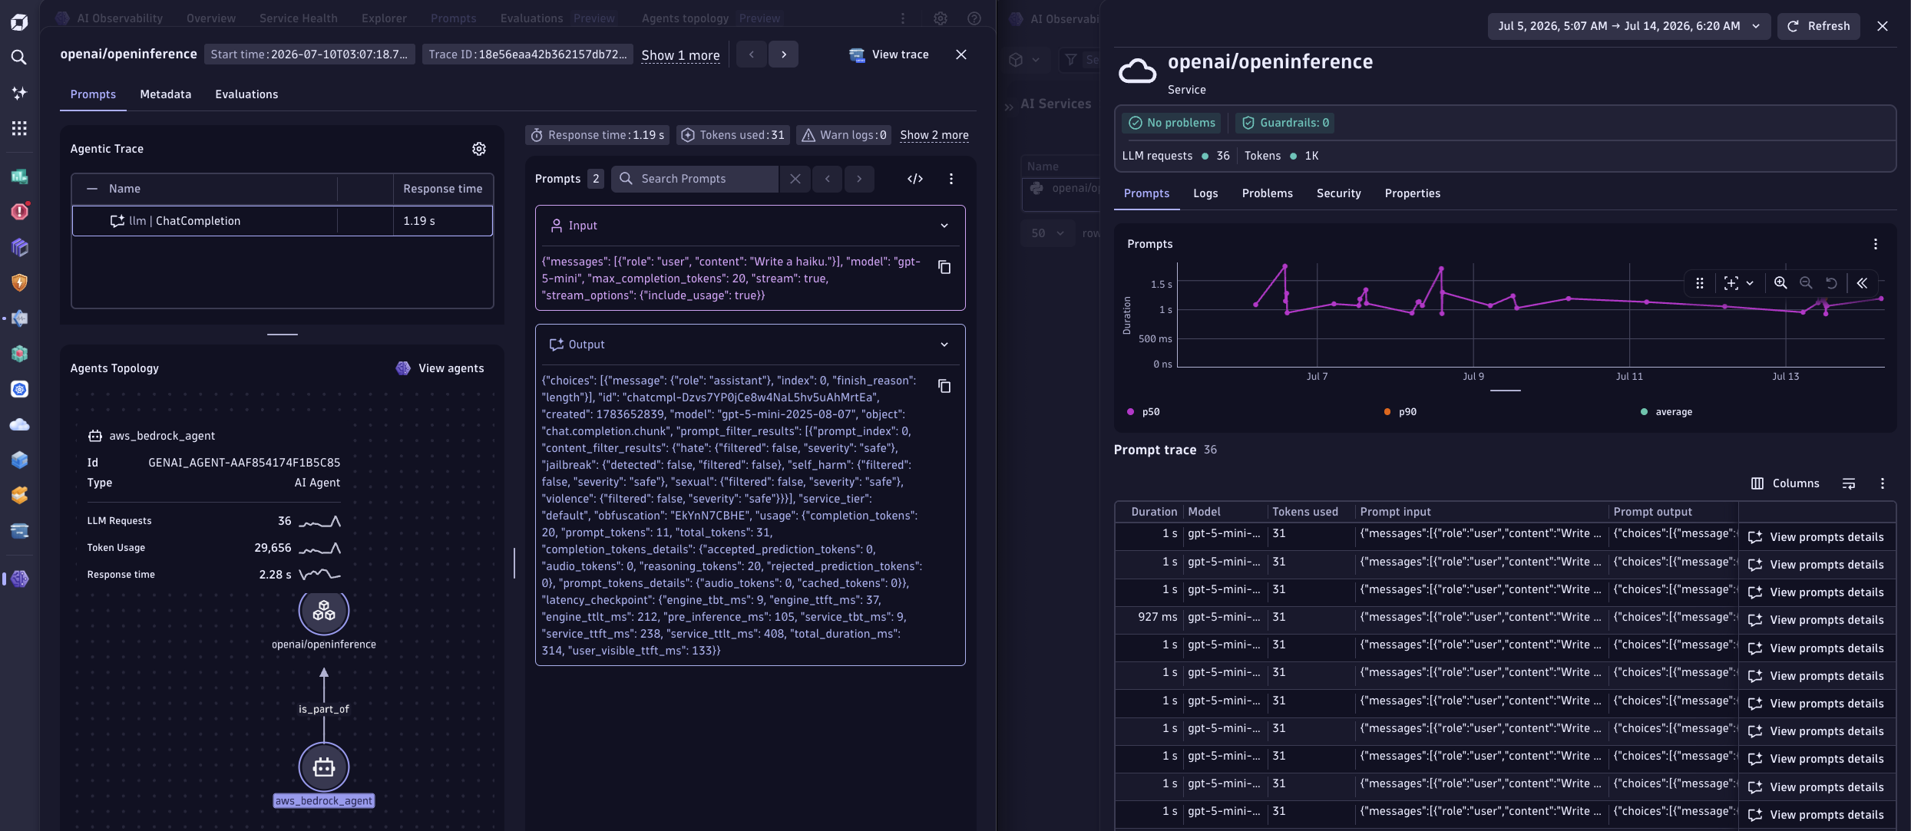Viewport: 1911px width, 831px height.
Task: Open Prompts chart three-dot menu
Action: 1876,244
